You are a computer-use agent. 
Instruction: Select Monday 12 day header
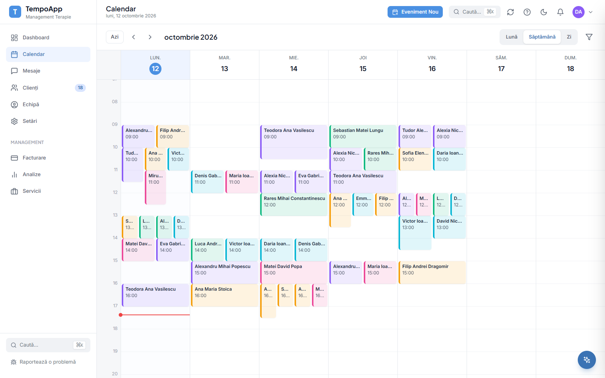pyautogui.click(x=155, y=65)
